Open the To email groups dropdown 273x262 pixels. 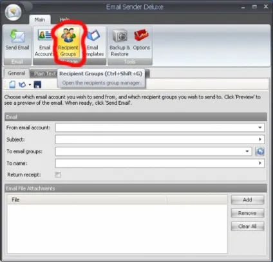[x=247, y=151]
